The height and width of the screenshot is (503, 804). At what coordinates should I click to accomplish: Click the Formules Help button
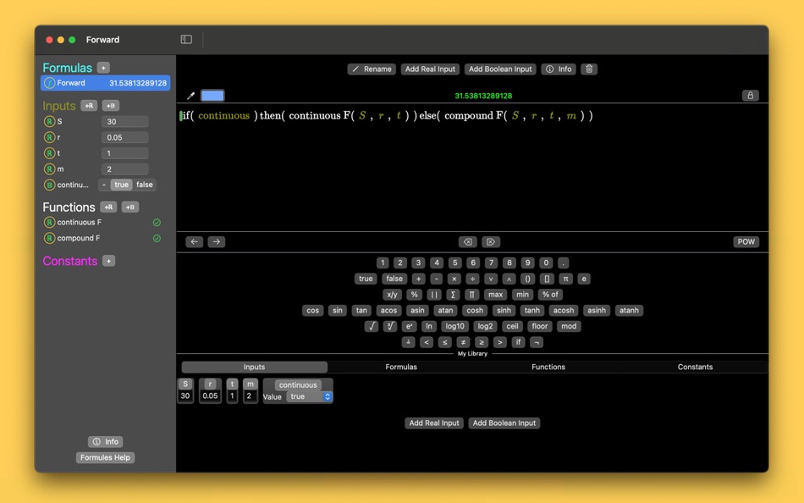pos(105,457)
